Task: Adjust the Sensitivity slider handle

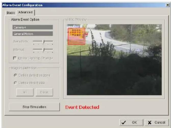Action: (44, 41)
